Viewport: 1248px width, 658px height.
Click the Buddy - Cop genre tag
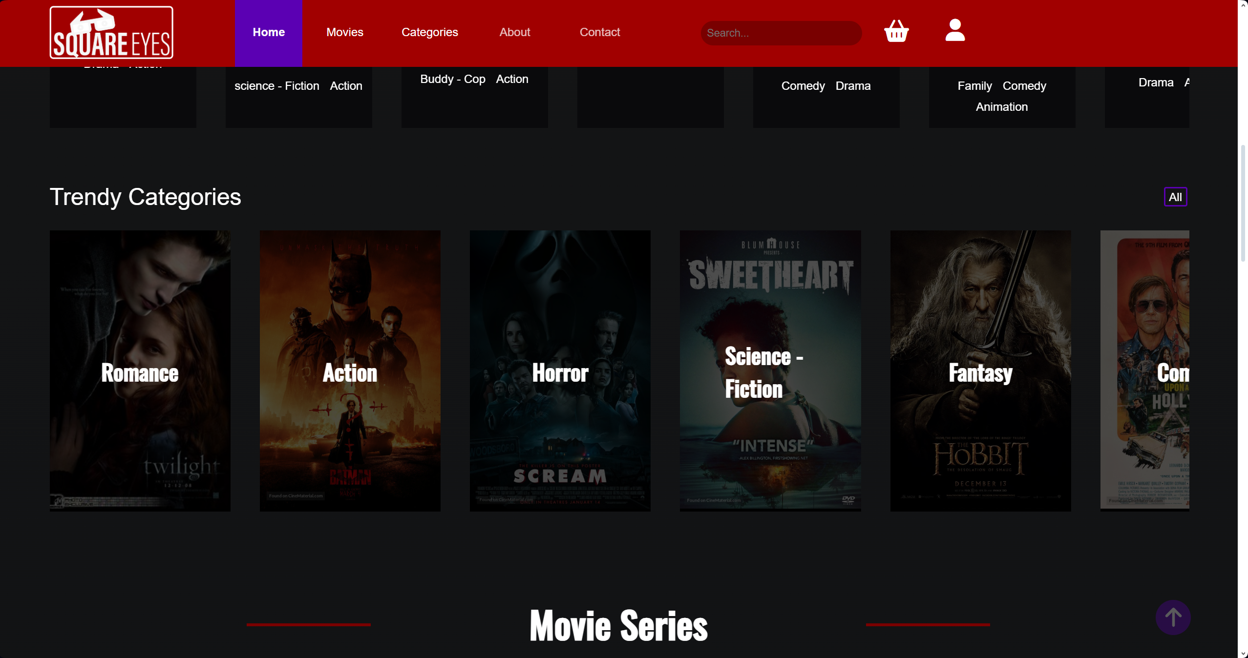(x=452, y=79)
